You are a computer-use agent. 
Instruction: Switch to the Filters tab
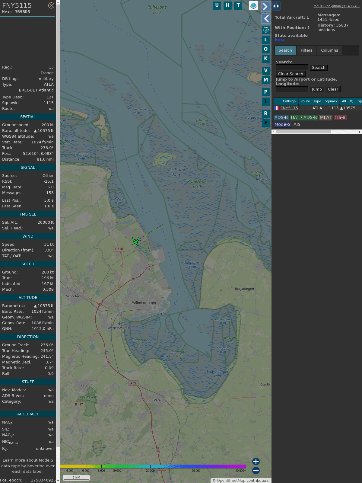(x=306, y=50)
